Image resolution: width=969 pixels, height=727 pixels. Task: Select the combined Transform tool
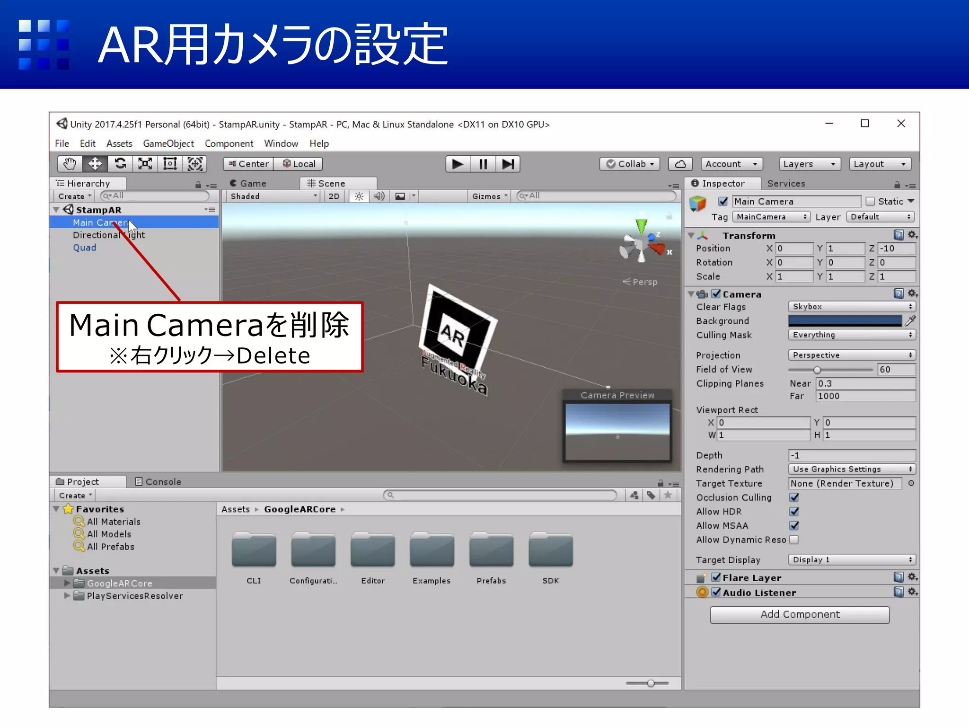point(195,164)
